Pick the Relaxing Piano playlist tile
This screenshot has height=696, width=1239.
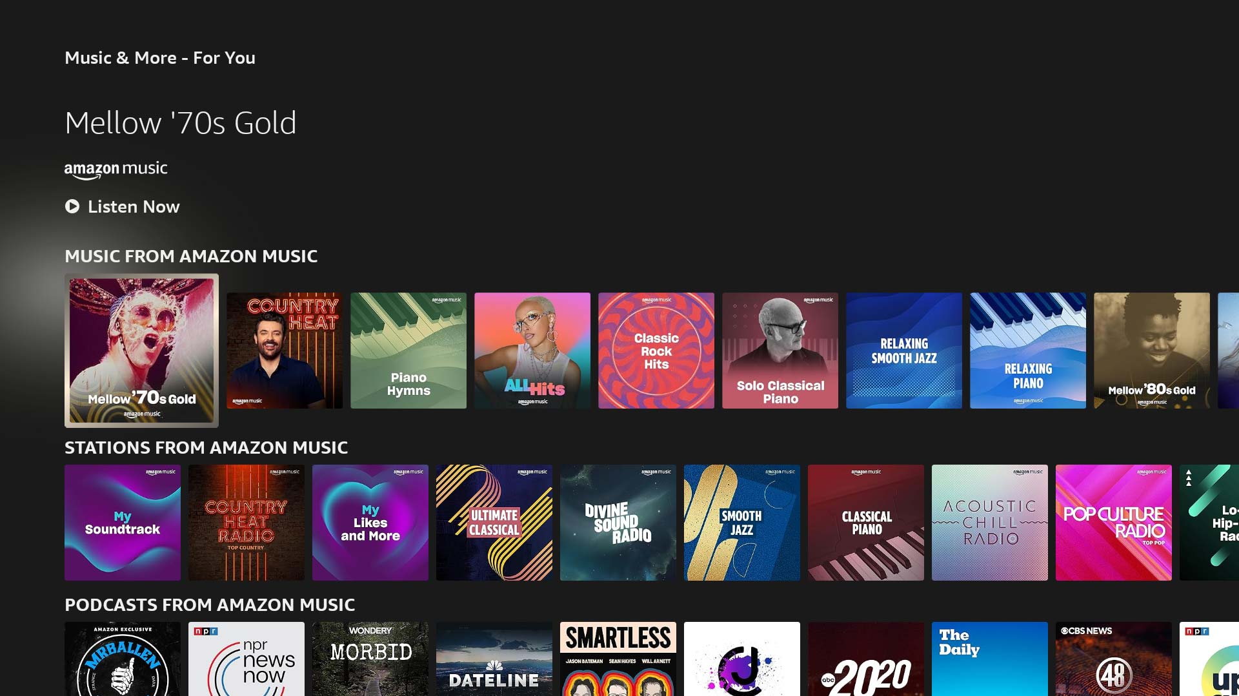[x=1028, y=351]
